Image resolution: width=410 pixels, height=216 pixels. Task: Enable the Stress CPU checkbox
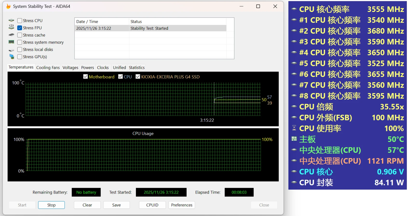pos(20,21)
